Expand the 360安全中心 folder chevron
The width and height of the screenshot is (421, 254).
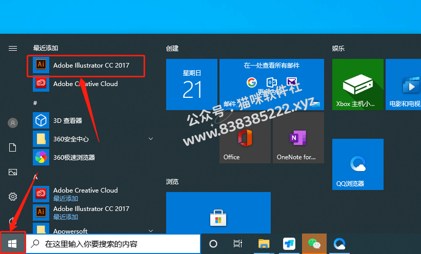tap(151, 139)
